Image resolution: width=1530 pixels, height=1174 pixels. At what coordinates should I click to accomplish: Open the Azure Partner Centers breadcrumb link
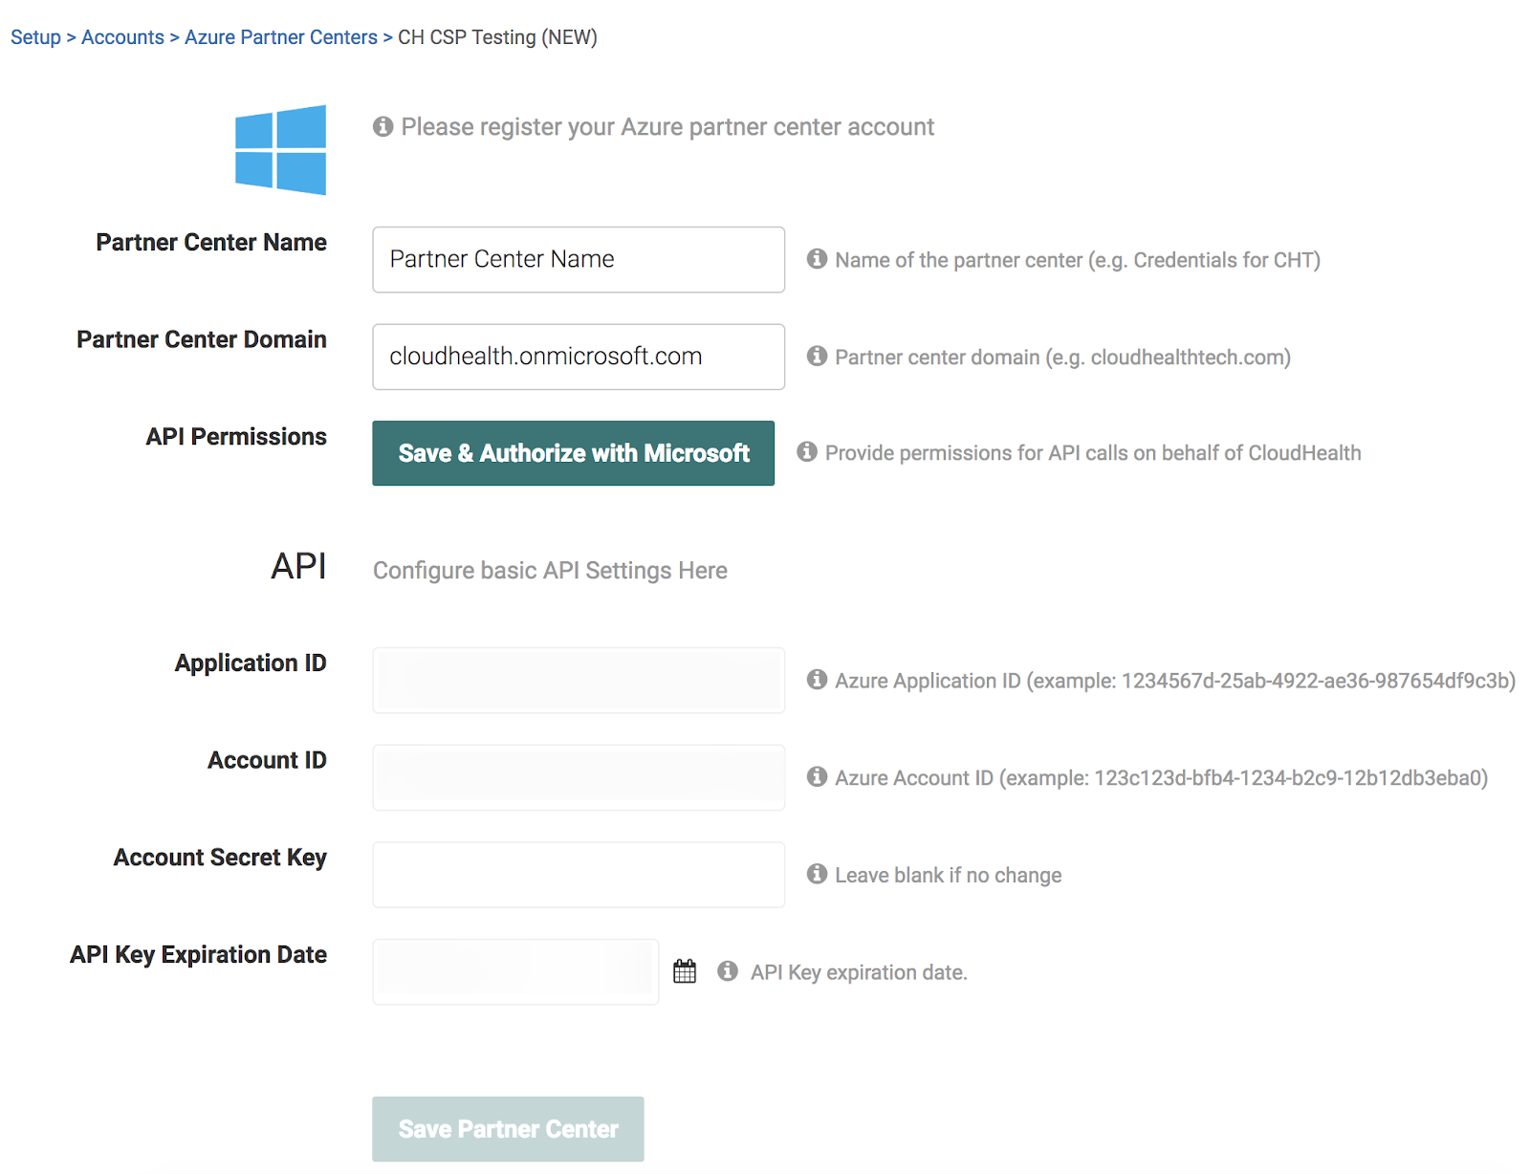coord(280,37)
